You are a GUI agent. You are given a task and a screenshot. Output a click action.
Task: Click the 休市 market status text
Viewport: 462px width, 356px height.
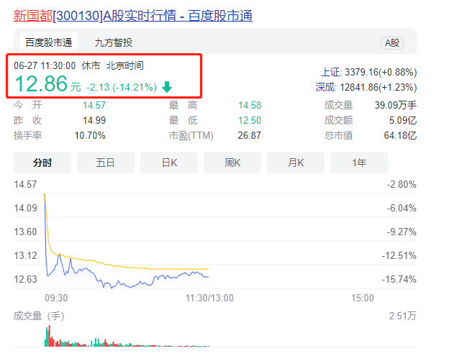coord(91,65)
